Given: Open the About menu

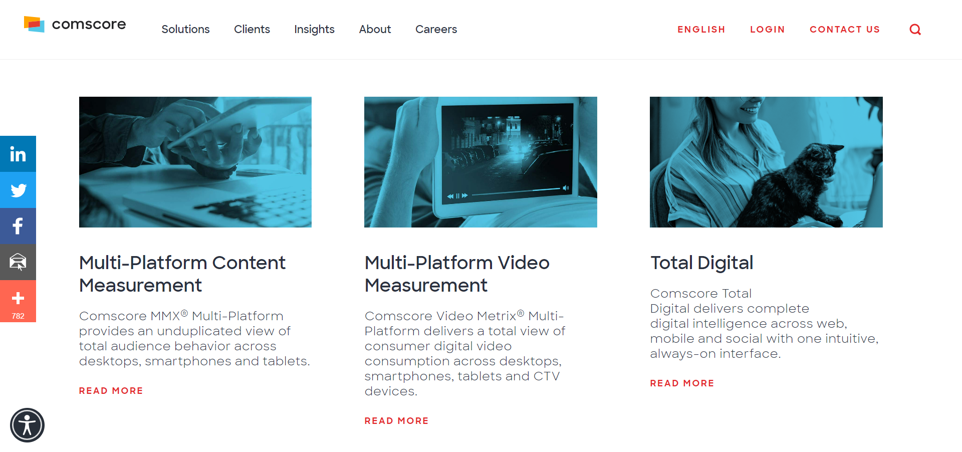Looking at the screenshot, I should [x=375, y=30].
